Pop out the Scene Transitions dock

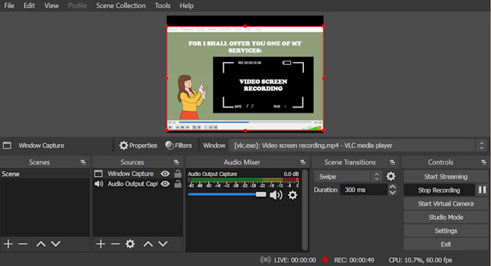392,162
